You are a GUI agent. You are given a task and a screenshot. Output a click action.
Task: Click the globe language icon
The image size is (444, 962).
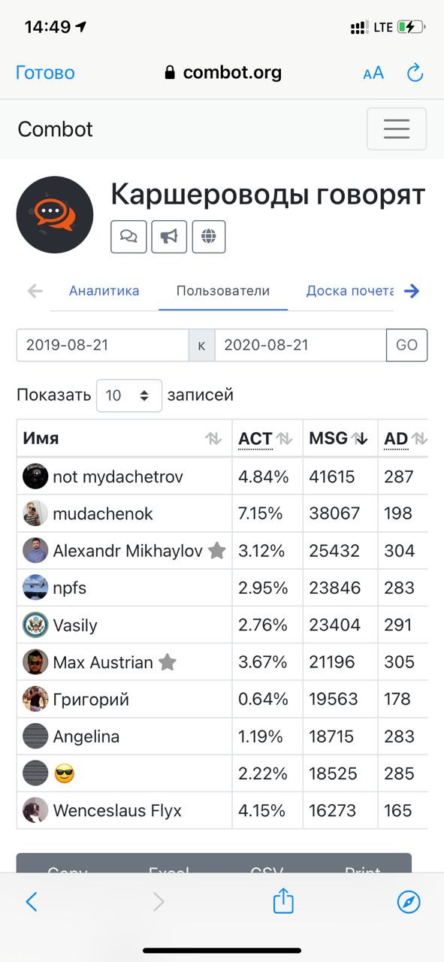[x=209, y=237]
